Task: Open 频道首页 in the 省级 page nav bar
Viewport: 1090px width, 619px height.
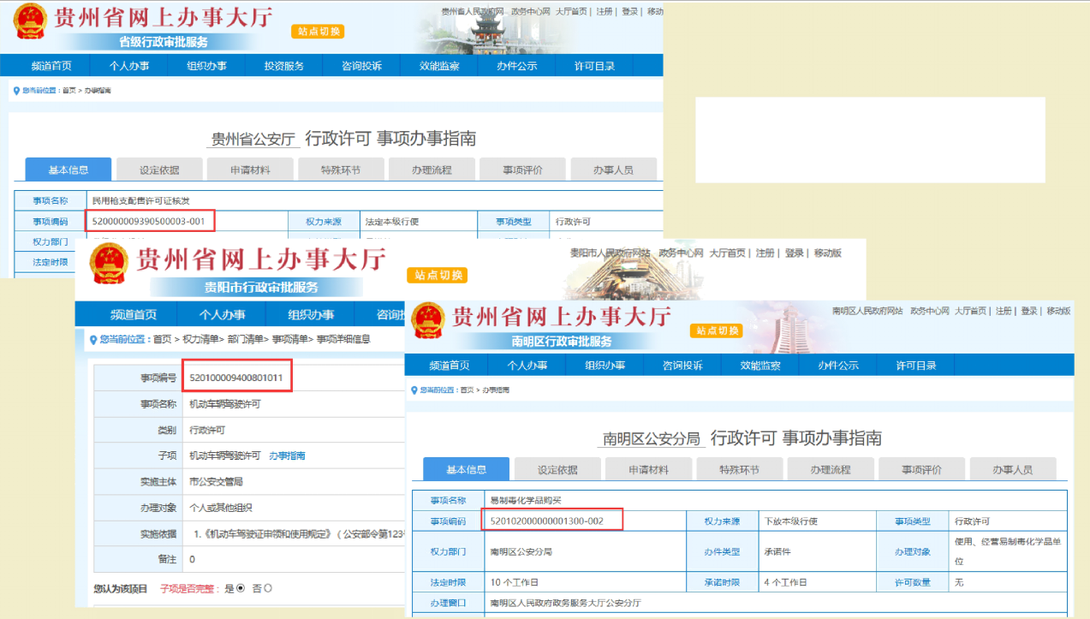Action: (51, 66)
